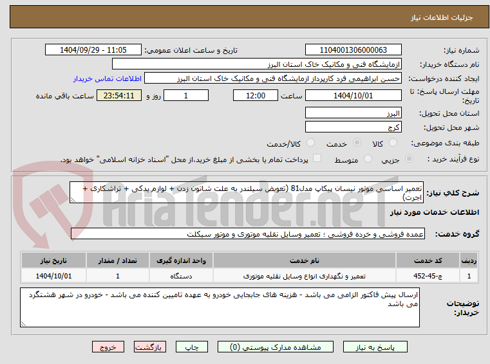The image size is (490, 364).
Task: Click the شرح کلی نیاز resize handle
Action: point(73,200)
